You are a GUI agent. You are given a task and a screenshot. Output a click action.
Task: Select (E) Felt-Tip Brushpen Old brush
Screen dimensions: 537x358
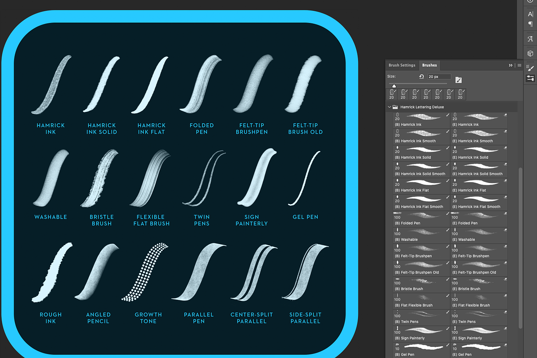479,268
